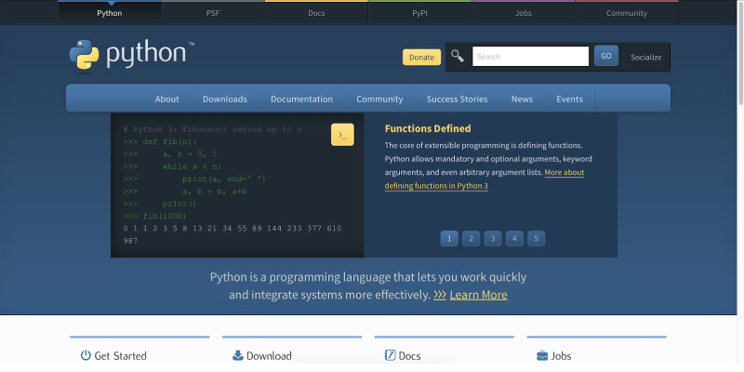Select slide 4 in the carousel
The height and width of the screenshot is (372, 744).
[x=515, y=239]
